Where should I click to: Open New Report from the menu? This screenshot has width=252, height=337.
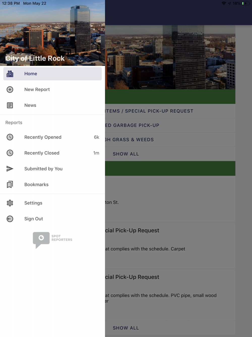(52, 89)
